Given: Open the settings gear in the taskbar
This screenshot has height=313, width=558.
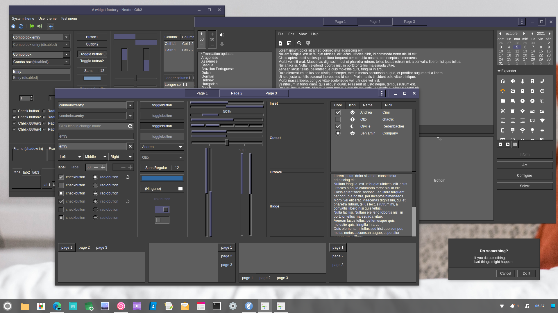Looking at the screenshot, I should (233, 306).
